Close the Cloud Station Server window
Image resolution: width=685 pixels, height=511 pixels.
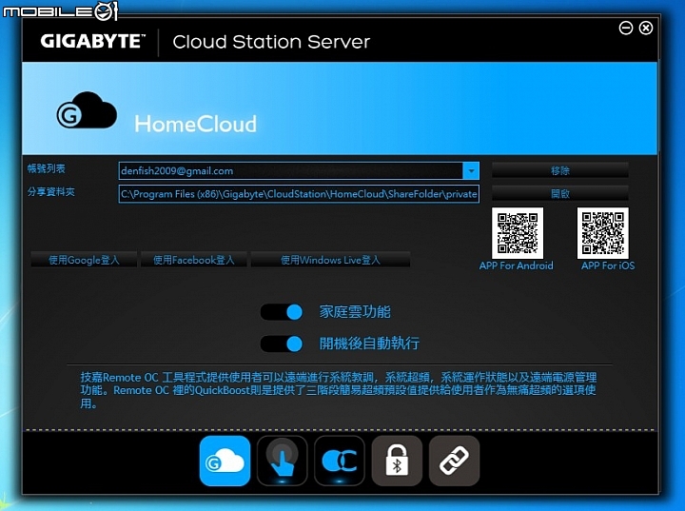(x=646, y=28)
